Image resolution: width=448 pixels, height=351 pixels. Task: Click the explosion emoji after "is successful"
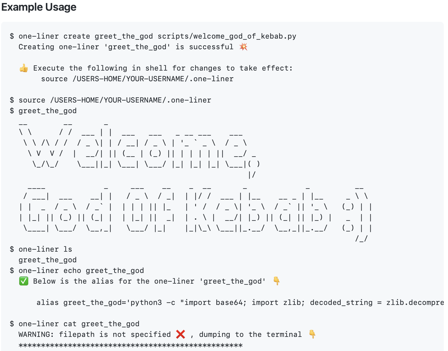click(x=243, y=47)
